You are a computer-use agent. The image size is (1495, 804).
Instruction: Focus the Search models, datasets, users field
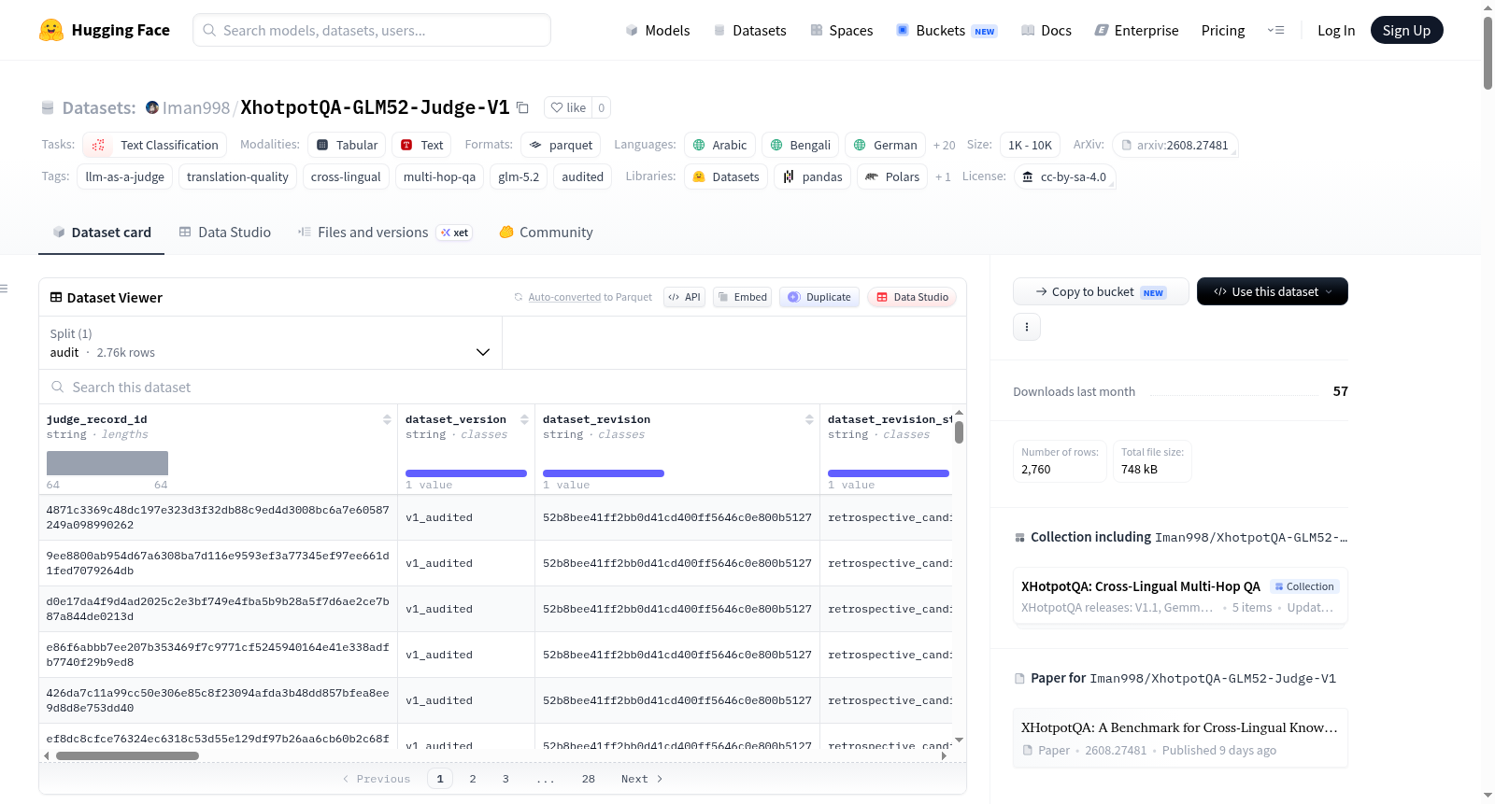tap(372, 30)
